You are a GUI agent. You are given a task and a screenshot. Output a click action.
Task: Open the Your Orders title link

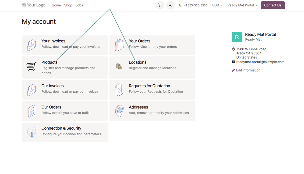pyautogui.click(x=139, y=41)
